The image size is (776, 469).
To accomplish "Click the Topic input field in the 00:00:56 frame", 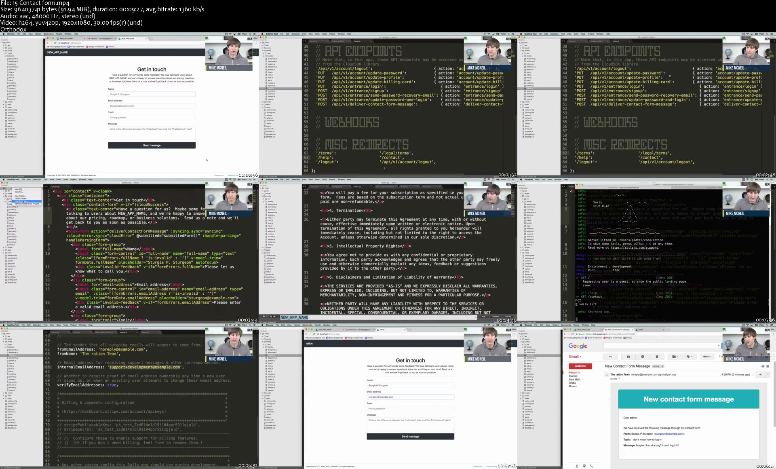I will (x=152, y=117).
